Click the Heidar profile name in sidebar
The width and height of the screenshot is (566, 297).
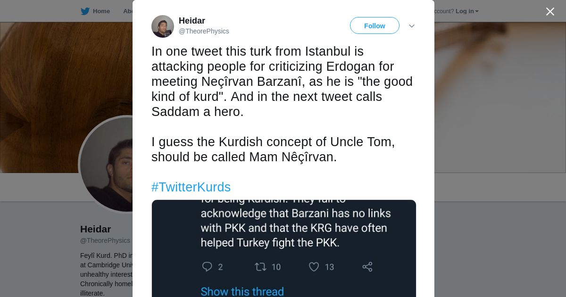tap(96, 229)
